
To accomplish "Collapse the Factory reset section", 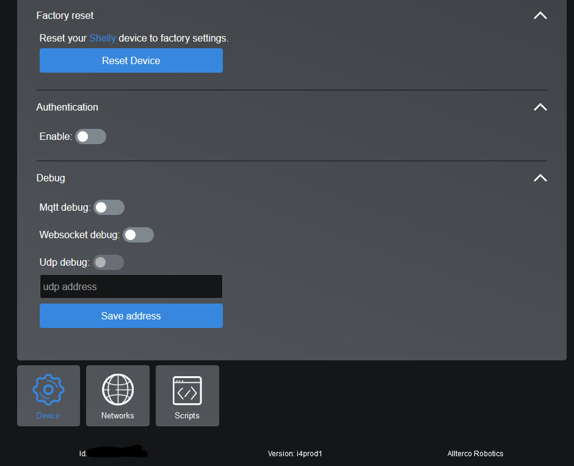I will (540, 15).
